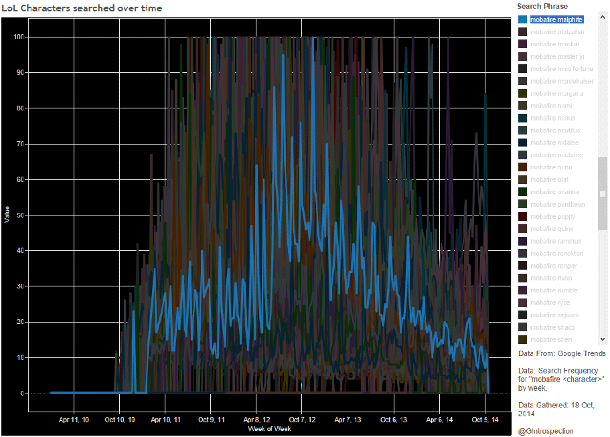Select 'mobafire pantheon' legend item
This screenshot has height=437, width=610.
[x=557, y=204]
